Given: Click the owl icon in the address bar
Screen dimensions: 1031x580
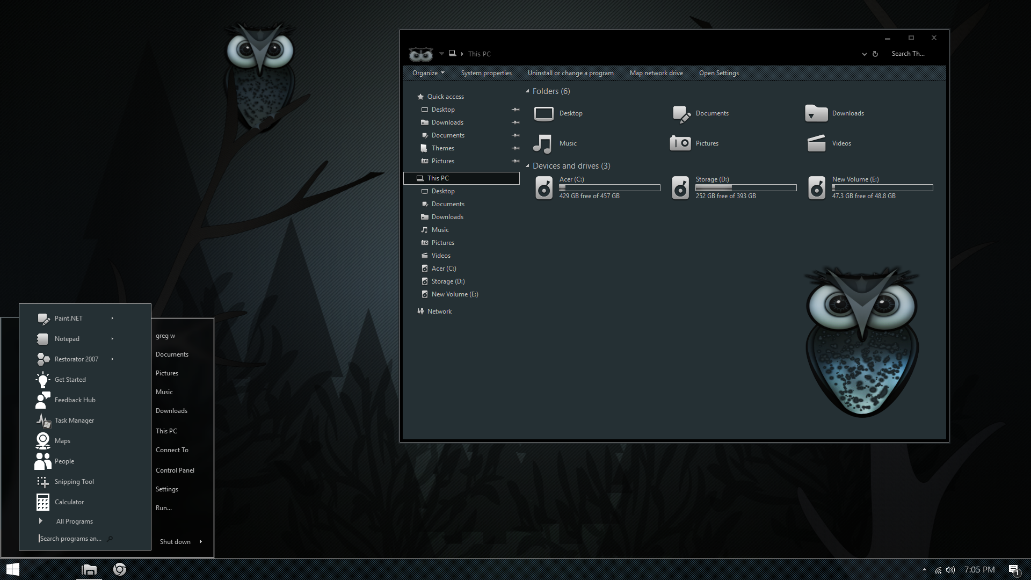Looking at the screenshot, I should coord(420,54).
